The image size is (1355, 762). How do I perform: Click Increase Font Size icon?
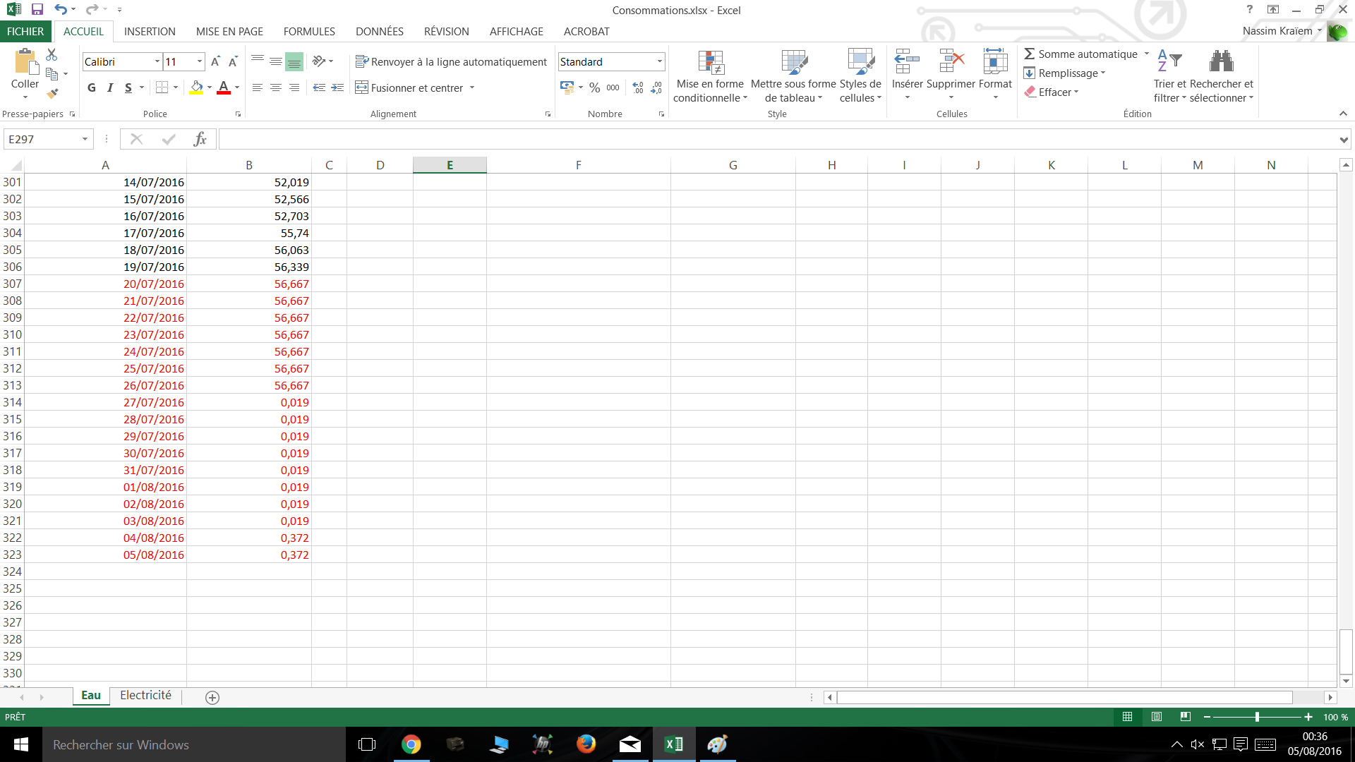pyautogui.click(x=215, y=61)
